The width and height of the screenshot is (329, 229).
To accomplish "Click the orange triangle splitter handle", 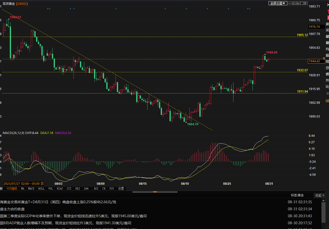I will (155, 192).
